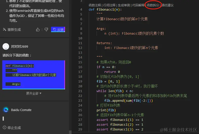Click the 请拆分下面的函数 message text

coord(17,55)
